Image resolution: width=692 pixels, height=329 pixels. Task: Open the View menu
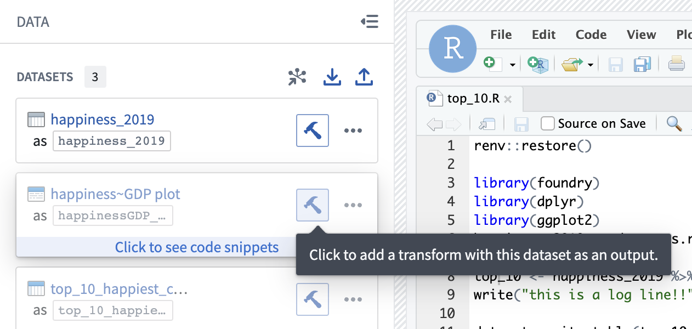(x=642, y=35)
